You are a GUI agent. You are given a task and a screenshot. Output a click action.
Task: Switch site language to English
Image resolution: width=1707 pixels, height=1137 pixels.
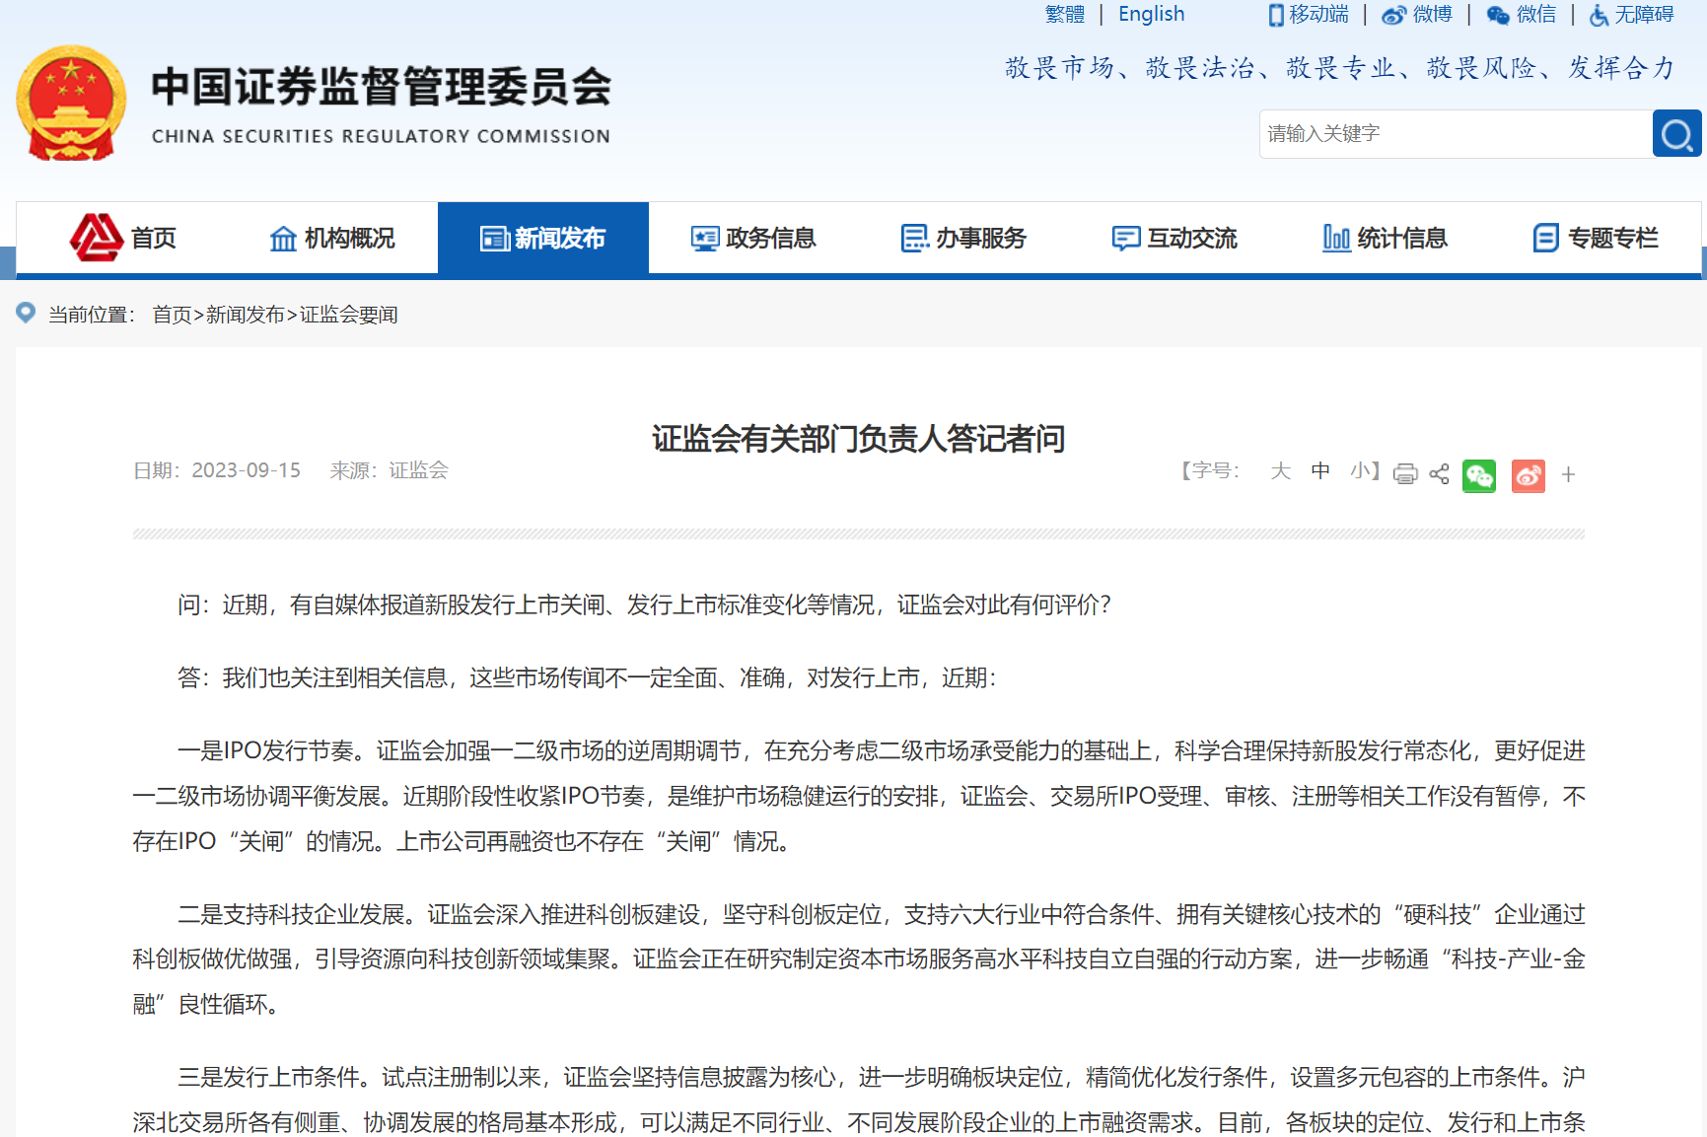(x=1151, y=15)
